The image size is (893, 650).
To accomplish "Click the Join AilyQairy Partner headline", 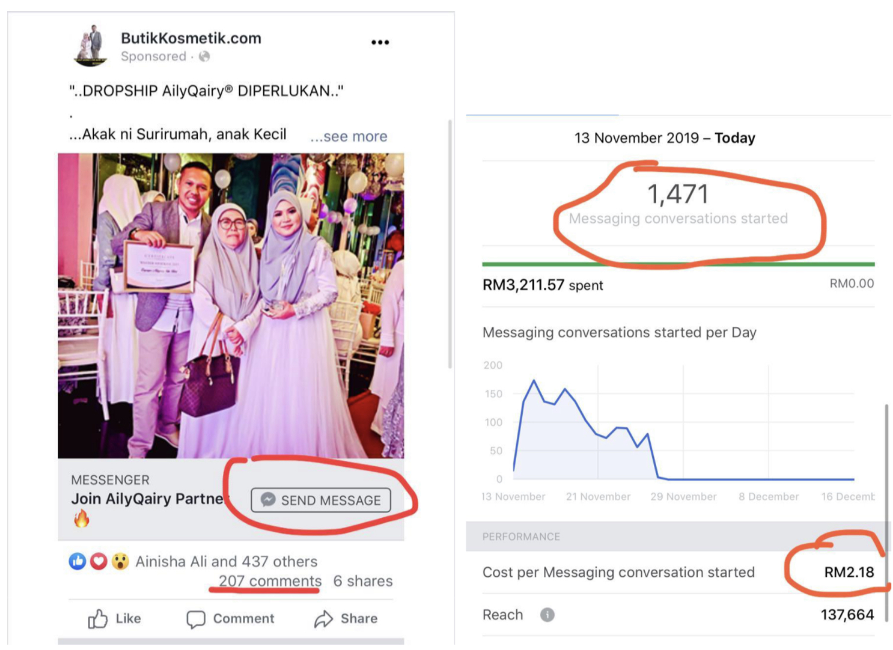I will coord(147,499).
